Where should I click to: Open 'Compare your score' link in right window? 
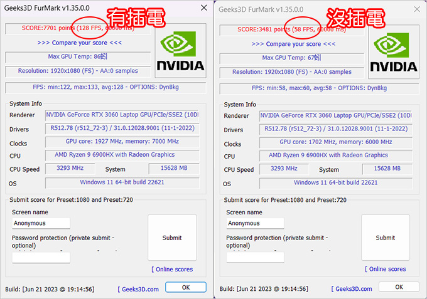(294, 44)
